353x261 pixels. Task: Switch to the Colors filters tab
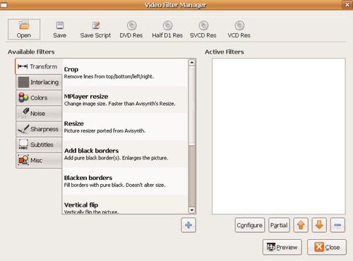click(x=39, y=97)
